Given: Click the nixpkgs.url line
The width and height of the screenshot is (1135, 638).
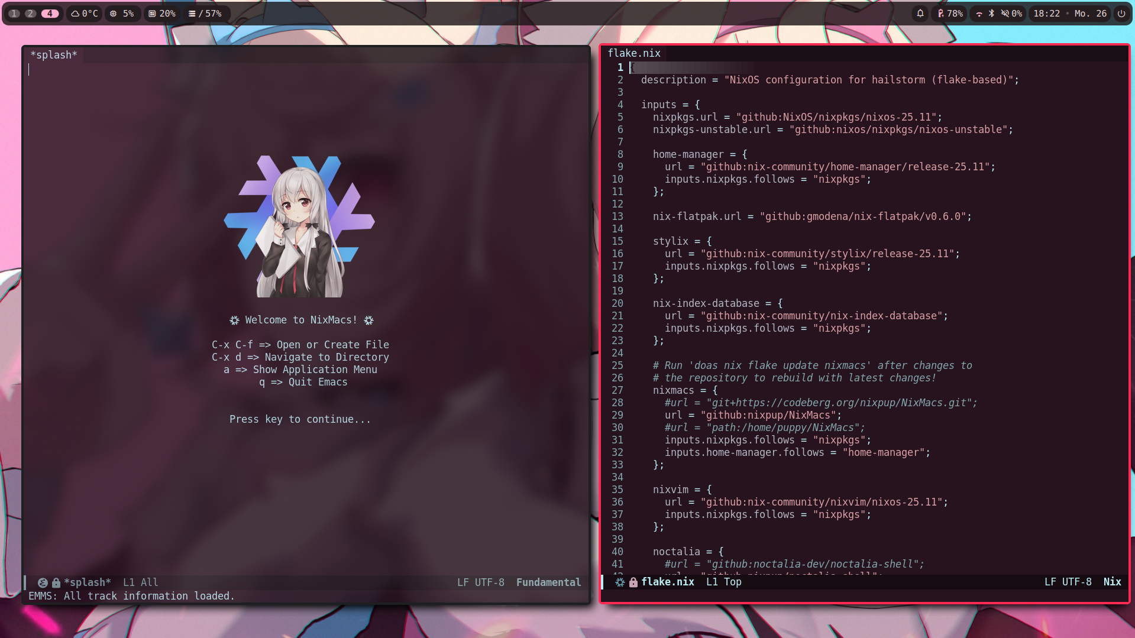Looking at the screenshot, I should pos(797,116).
